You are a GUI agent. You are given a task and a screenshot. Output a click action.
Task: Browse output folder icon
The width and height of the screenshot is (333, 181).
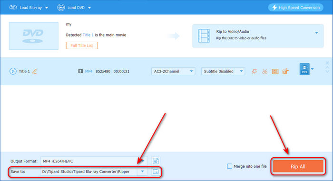[156, 172]
